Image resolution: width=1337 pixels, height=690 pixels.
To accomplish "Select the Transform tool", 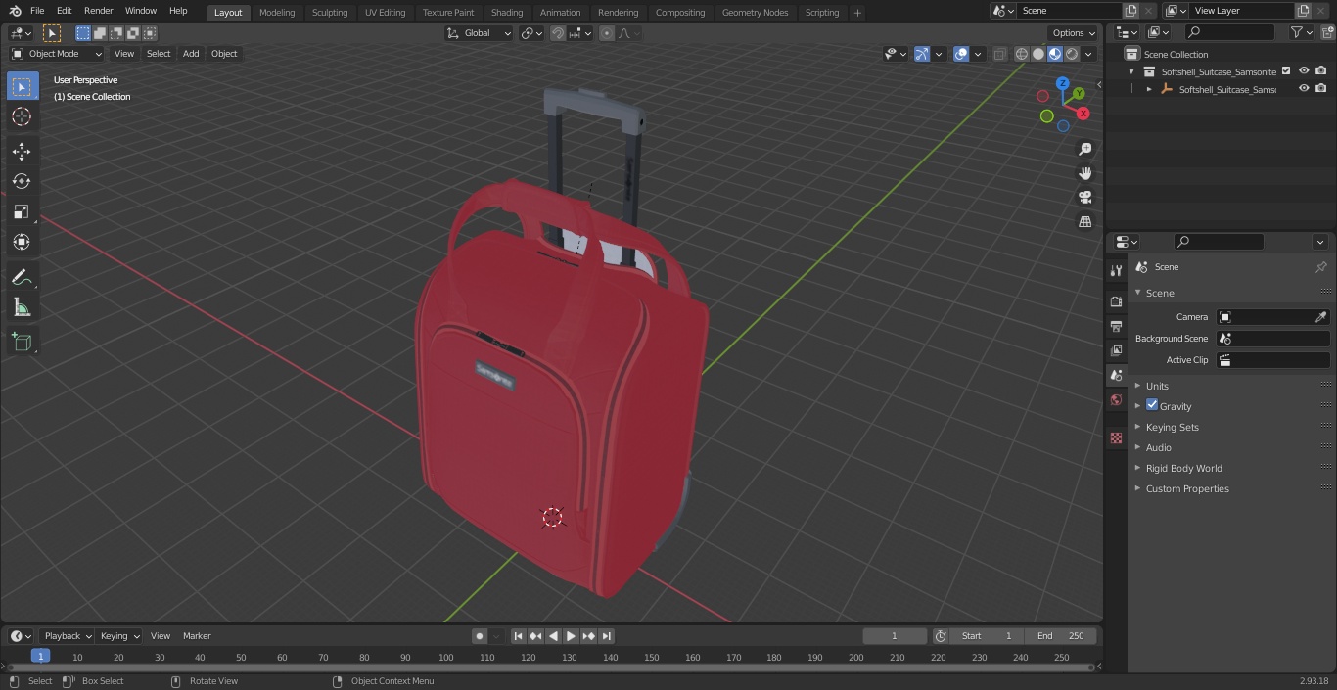I will 22,242.
